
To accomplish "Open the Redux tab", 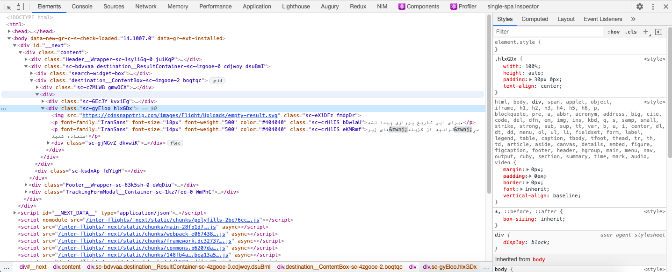I will pos(358,7).
